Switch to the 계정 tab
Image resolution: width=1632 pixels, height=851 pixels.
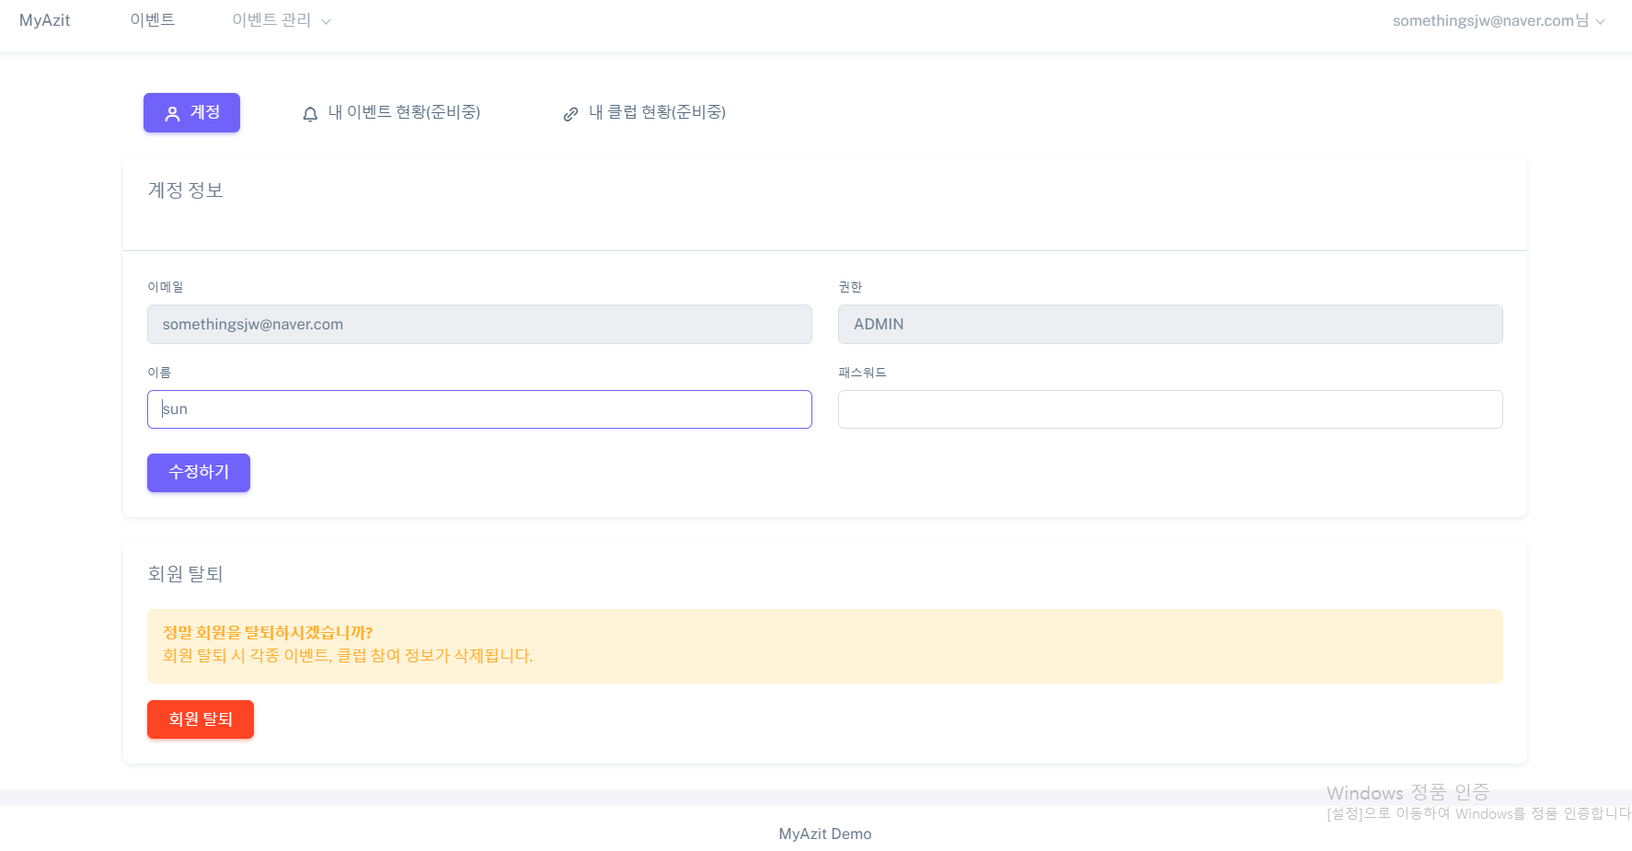(191, 112)
